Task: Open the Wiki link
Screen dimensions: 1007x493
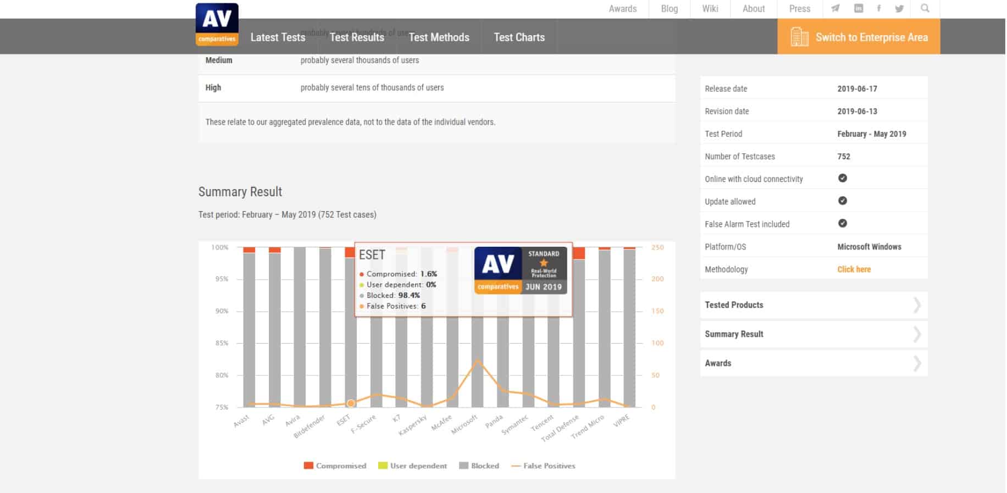Action: click(x=710, y=9)
